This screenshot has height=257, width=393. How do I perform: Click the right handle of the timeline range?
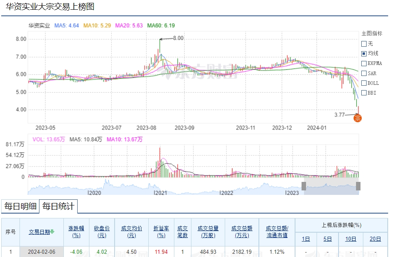(x=358, y=186)
